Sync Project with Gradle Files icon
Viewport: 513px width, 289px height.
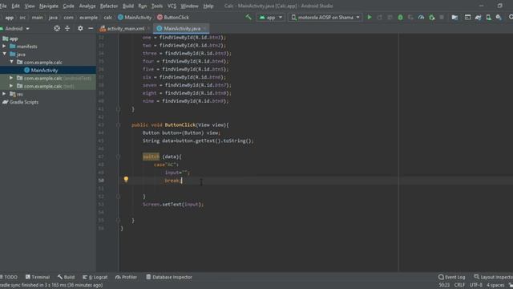coord(478,18)
